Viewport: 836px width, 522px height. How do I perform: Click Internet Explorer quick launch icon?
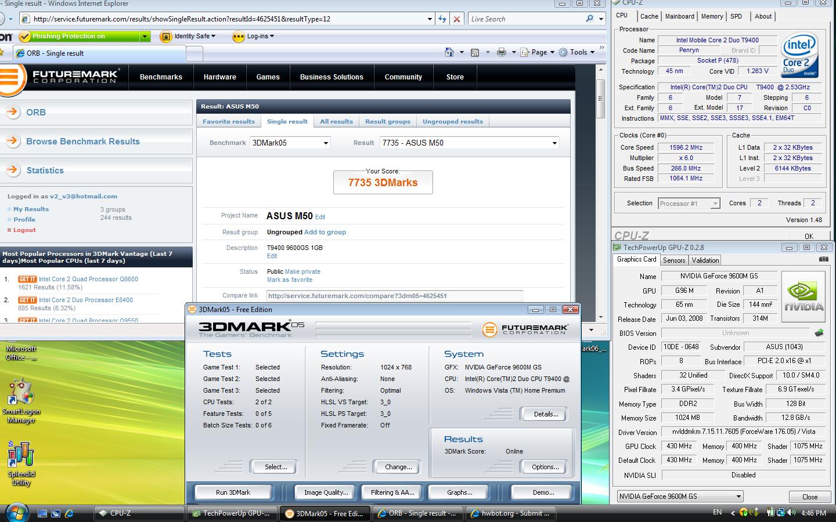pos(69,513)
